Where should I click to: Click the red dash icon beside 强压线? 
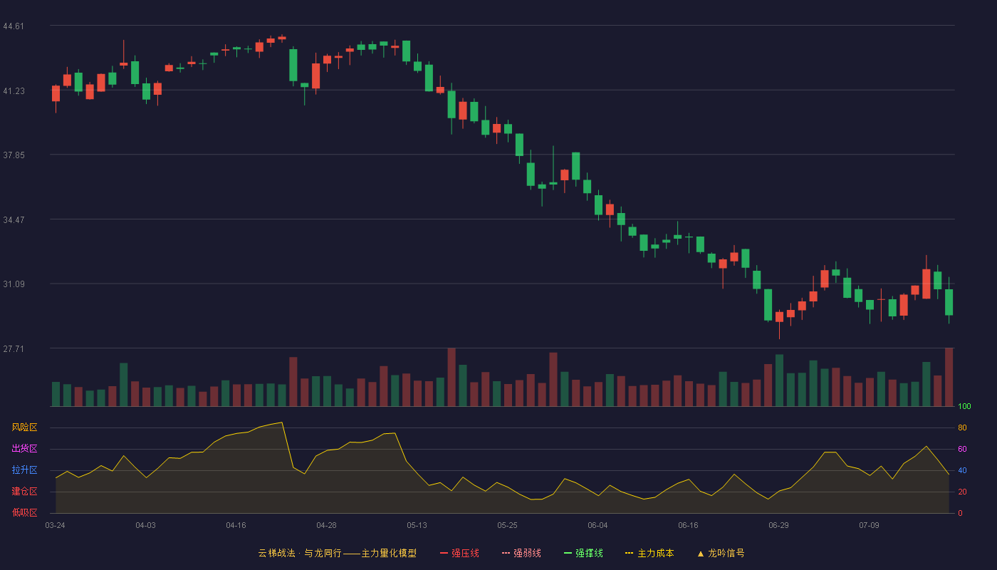point(444,553)
